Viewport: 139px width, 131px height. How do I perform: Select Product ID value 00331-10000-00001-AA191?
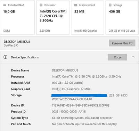pyautogui.click(x=69, y=112)
